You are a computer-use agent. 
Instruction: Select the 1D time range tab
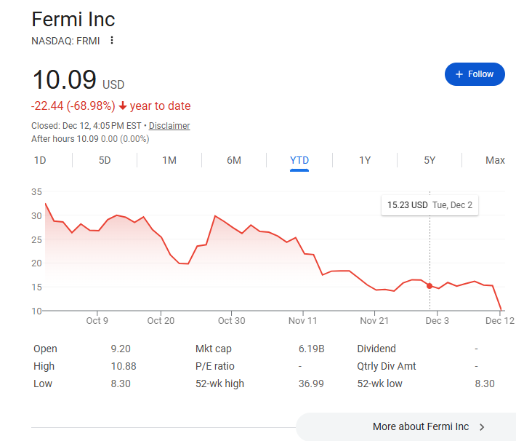coord(41,160)
